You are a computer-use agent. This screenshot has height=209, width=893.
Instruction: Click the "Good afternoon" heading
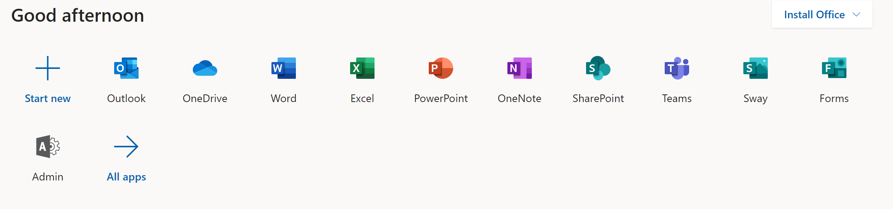tap(78, 16)
